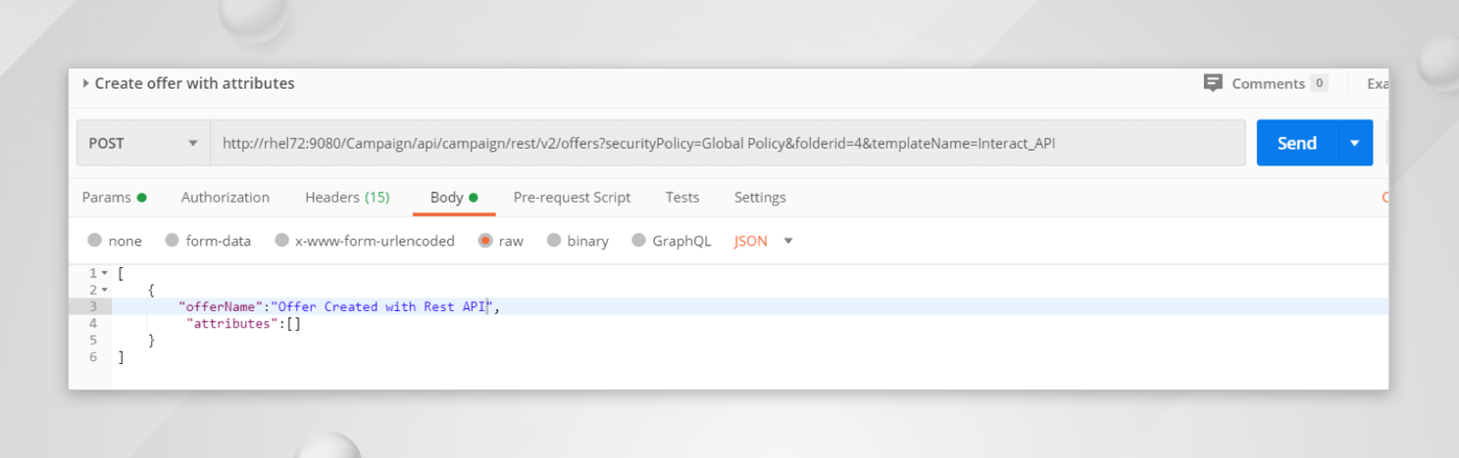Click the request URL field
The width and height of the screenshot is (1459, 458).
pos(728,143)
